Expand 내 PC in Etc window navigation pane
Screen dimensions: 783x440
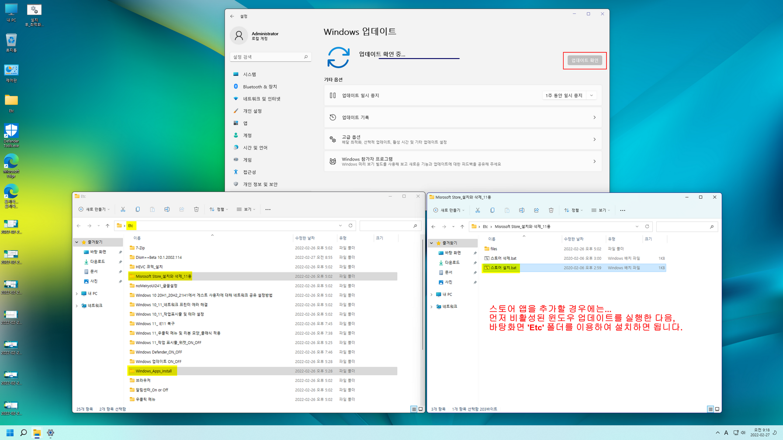coord(77,294)
